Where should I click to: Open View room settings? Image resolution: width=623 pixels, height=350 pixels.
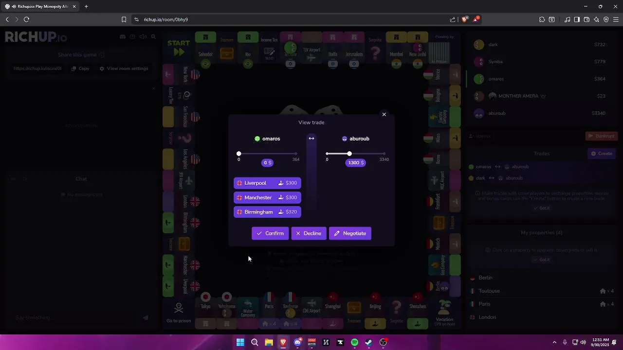coord(124,69)
